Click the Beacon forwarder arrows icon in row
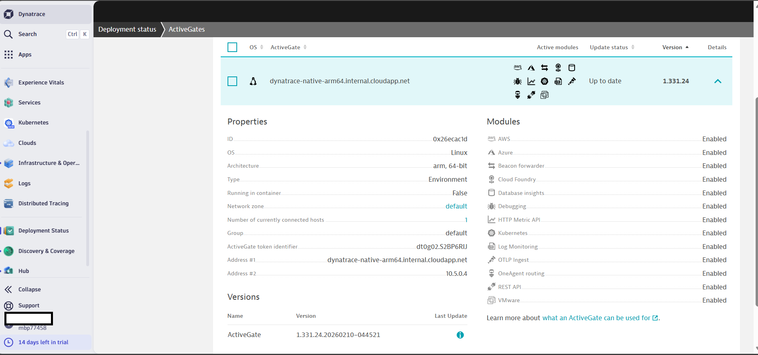This screenshot has height=355, width=758. tap(545, 68)
